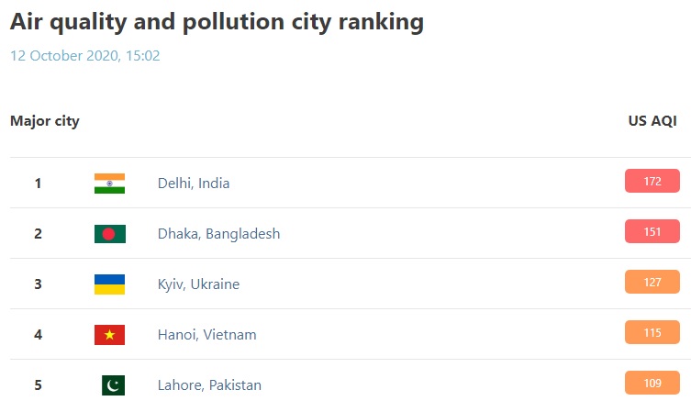View Lahore, Pakistan air quality
This screenshot has width=691, height=401.
[209, 385]
